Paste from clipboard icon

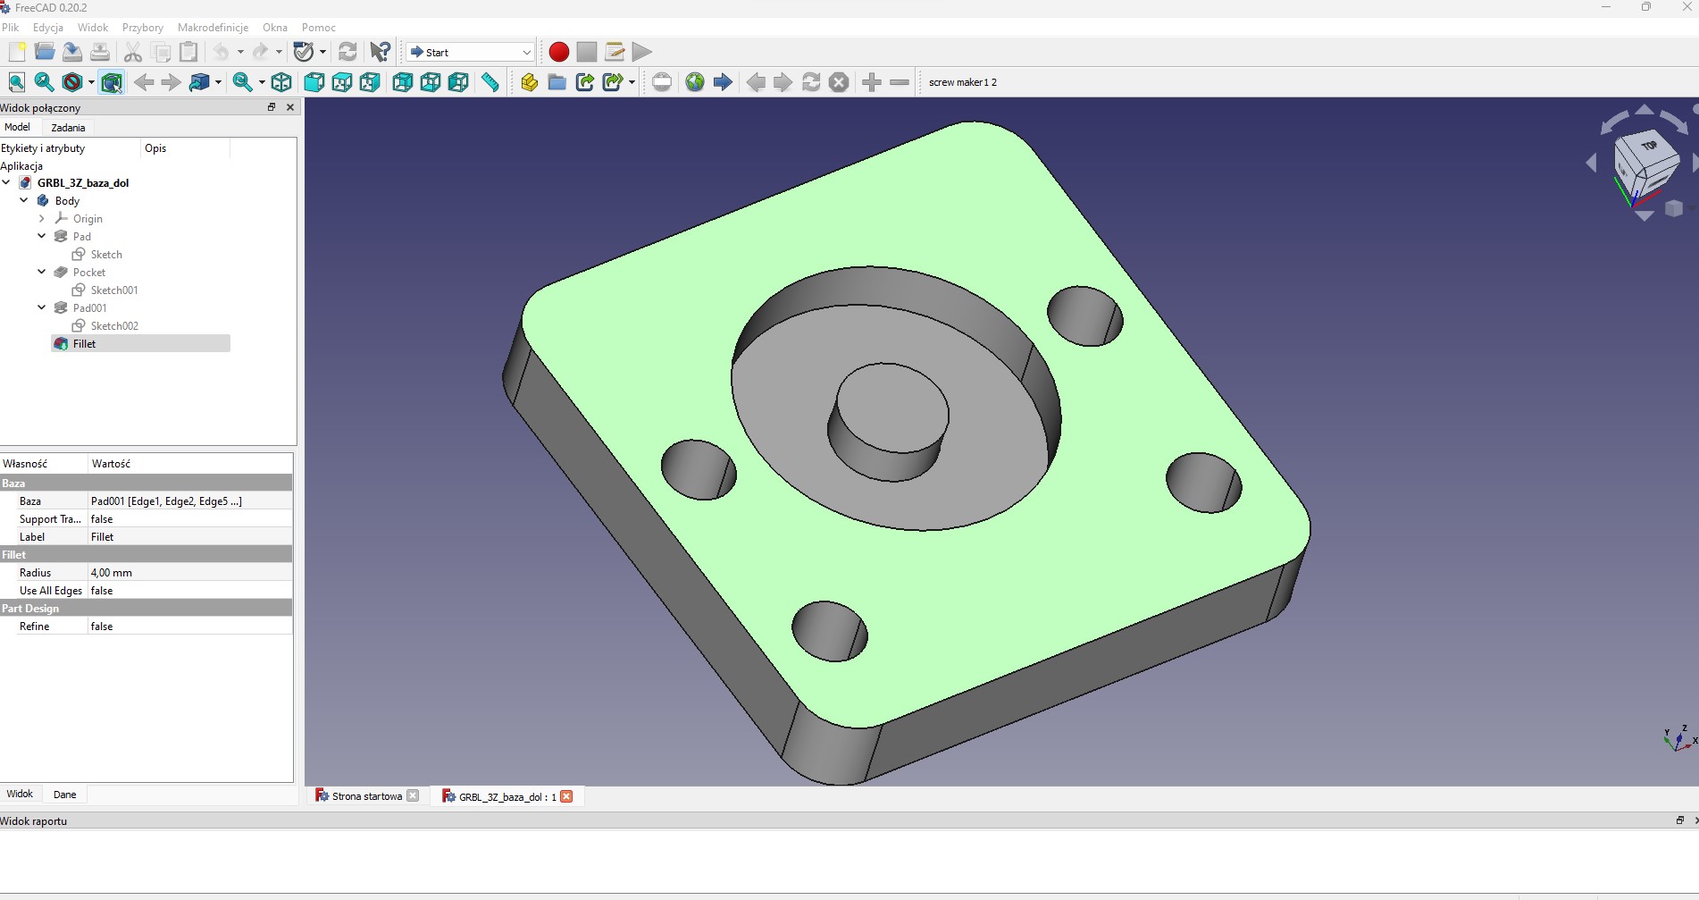[x=188, y=52]
